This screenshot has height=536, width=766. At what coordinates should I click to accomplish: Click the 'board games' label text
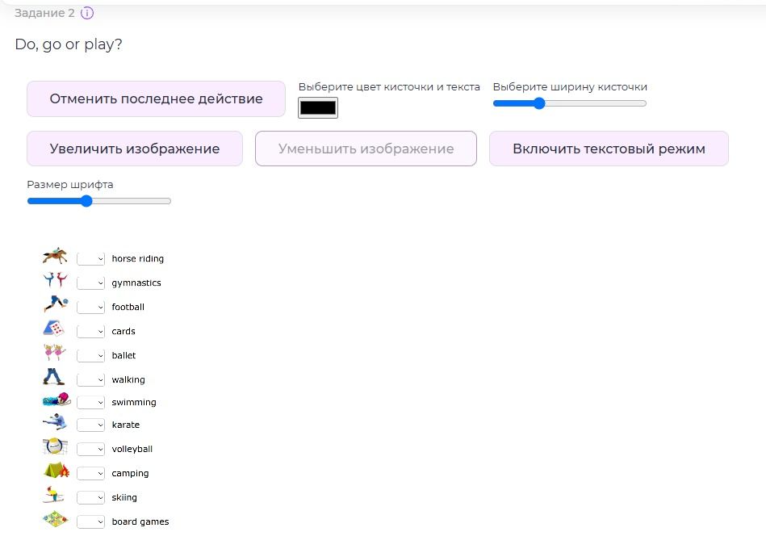(140, 521)
